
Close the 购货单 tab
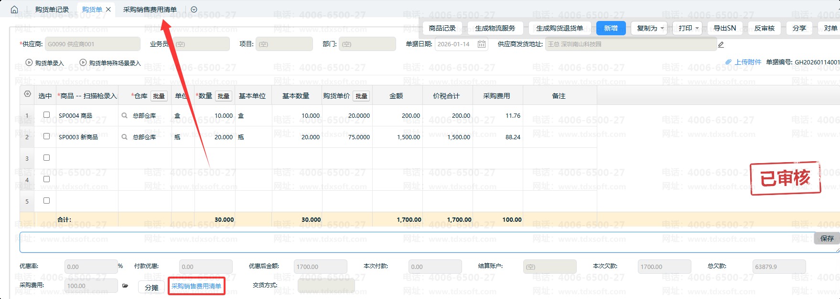click(108, 10)
